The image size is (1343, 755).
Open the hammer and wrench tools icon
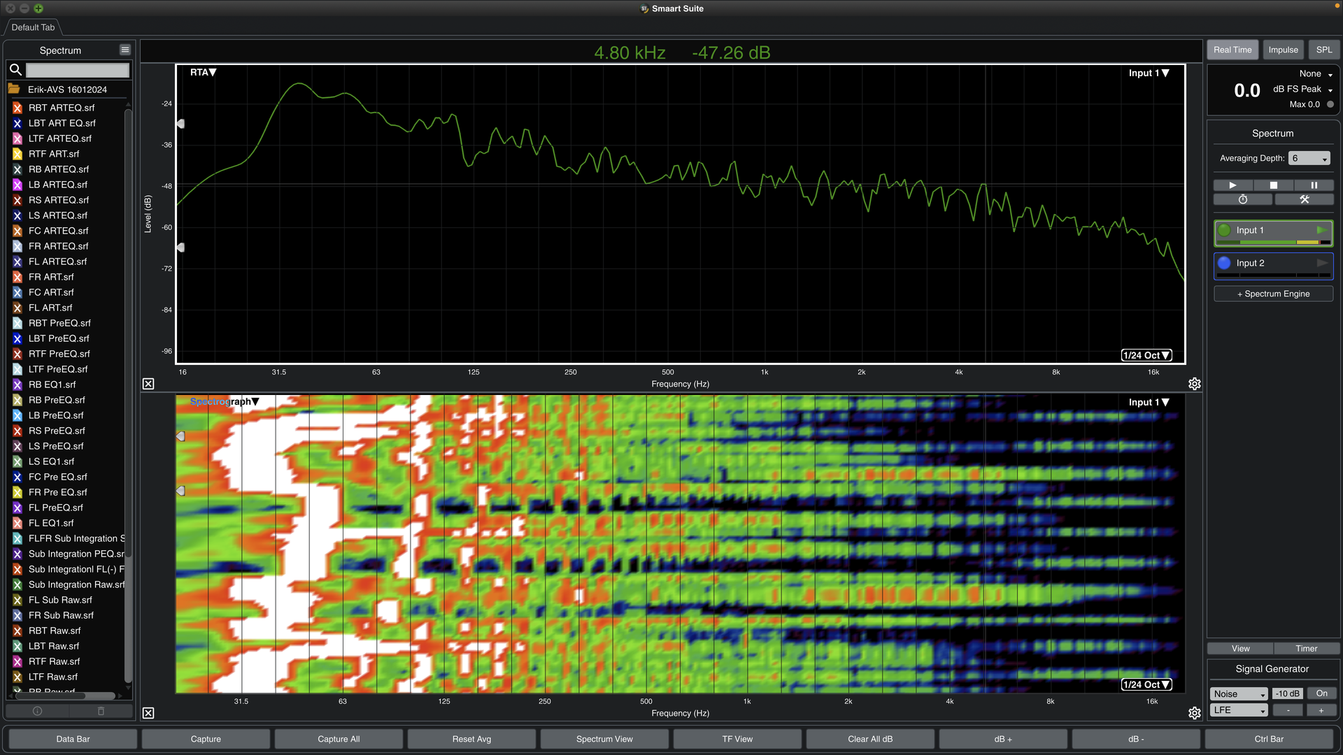(1304, 200)
